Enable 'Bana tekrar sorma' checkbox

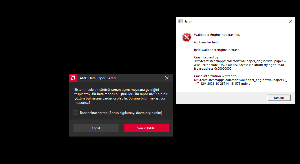76,113
